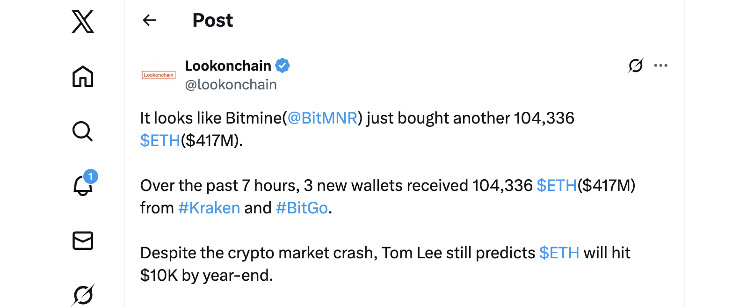Screen dimensions: 754x307
Task: Click the X logo in the sidebar
Action: pos(83,22)
